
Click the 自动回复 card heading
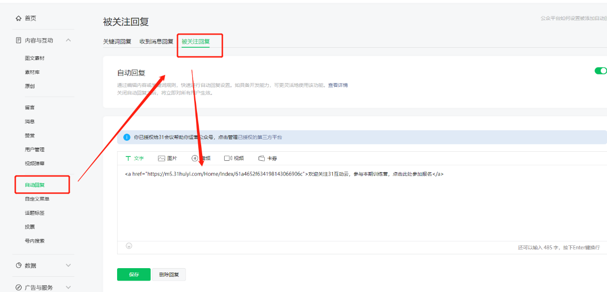[x=131, y=73]
